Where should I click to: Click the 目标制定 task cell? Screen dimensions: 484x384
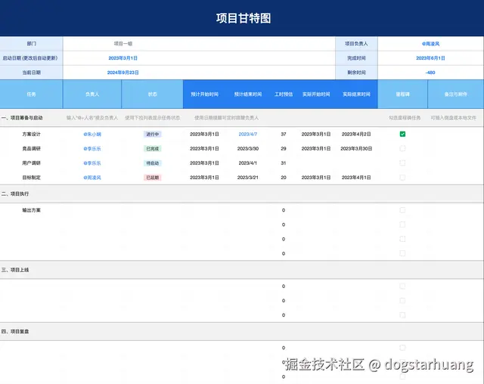31,178
